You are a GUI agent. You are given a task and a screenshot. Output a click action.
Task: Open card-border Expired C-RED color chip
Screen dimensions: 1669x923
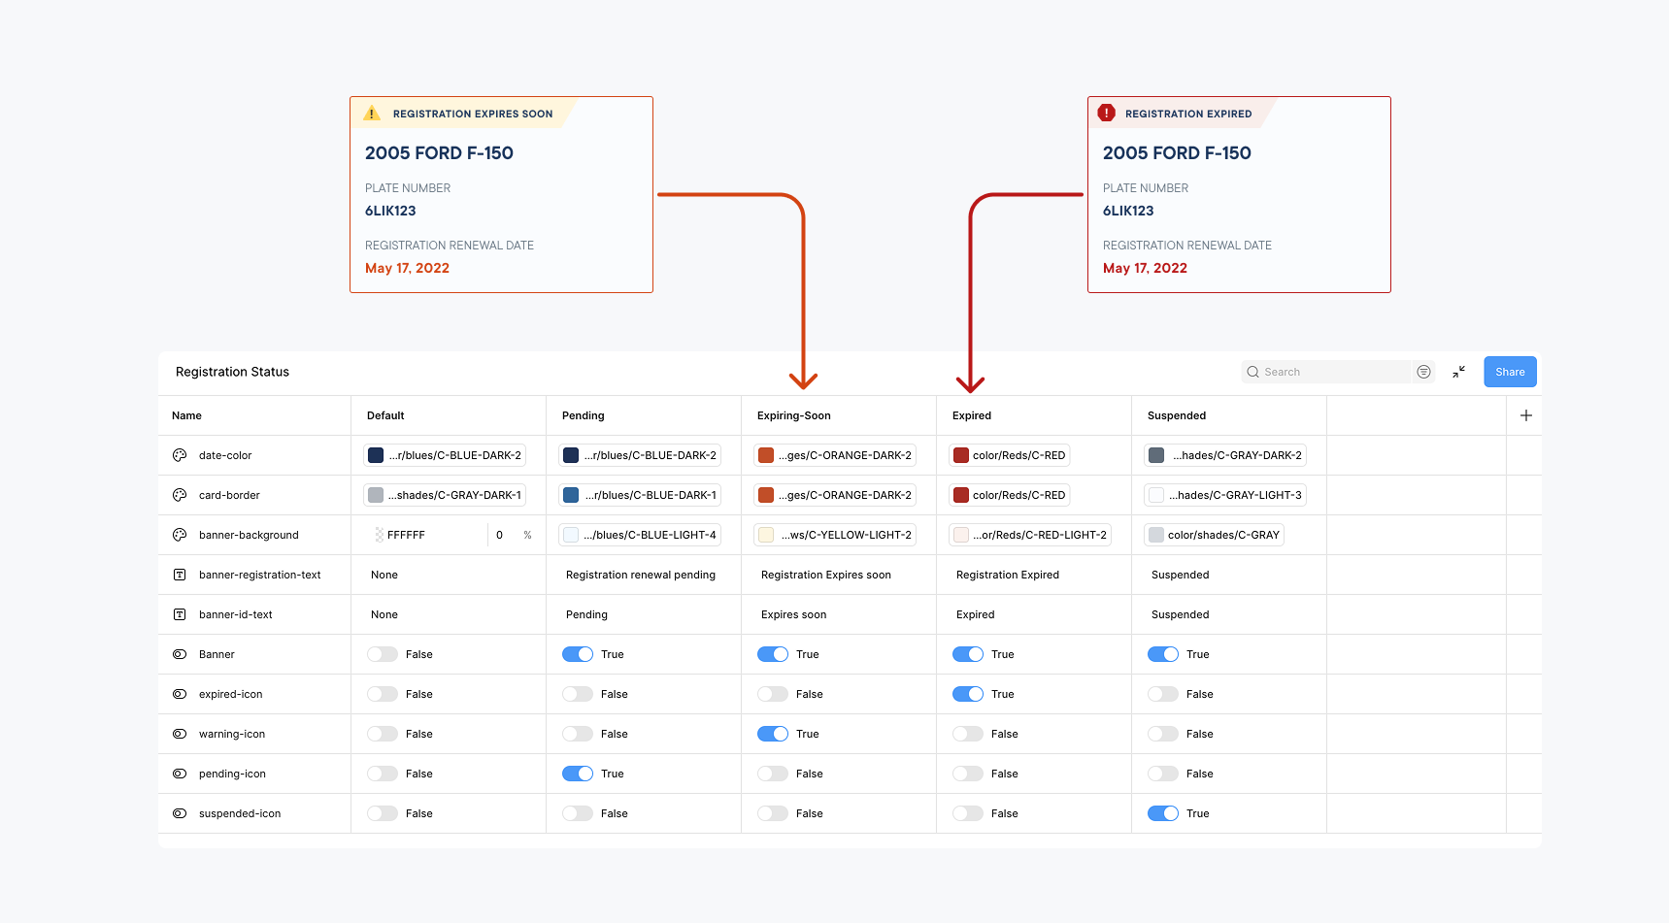point(1010,495)
